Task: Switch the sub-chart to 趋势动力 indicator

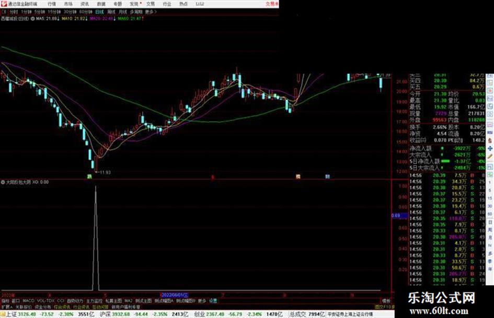Action: click(75, 301)
